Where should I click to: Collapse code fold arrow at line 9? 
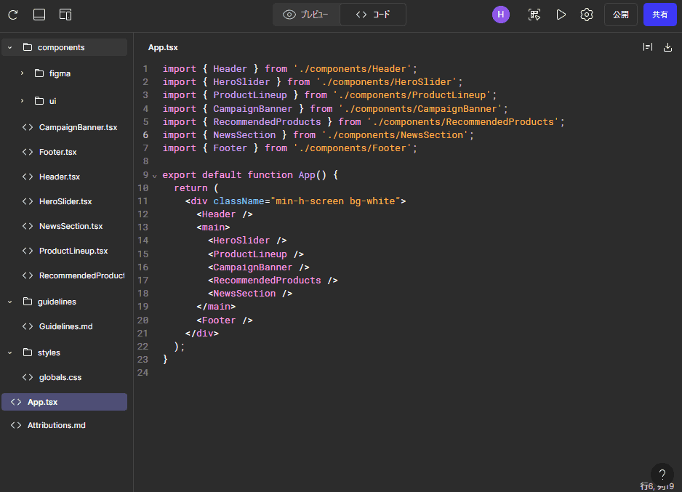click(x=154, y=175)
